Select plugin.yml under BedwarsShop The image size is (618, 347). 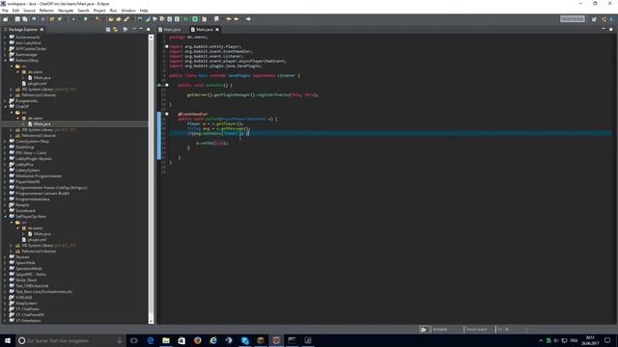[37, 84]
